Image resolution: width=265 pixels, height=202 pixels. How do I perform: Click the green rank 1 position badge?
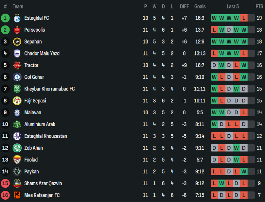[x=5, y=18]
